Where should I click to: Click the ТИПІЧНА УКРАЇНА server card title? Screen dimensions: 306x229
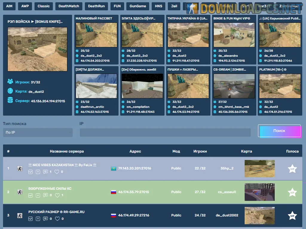point(187,18)
